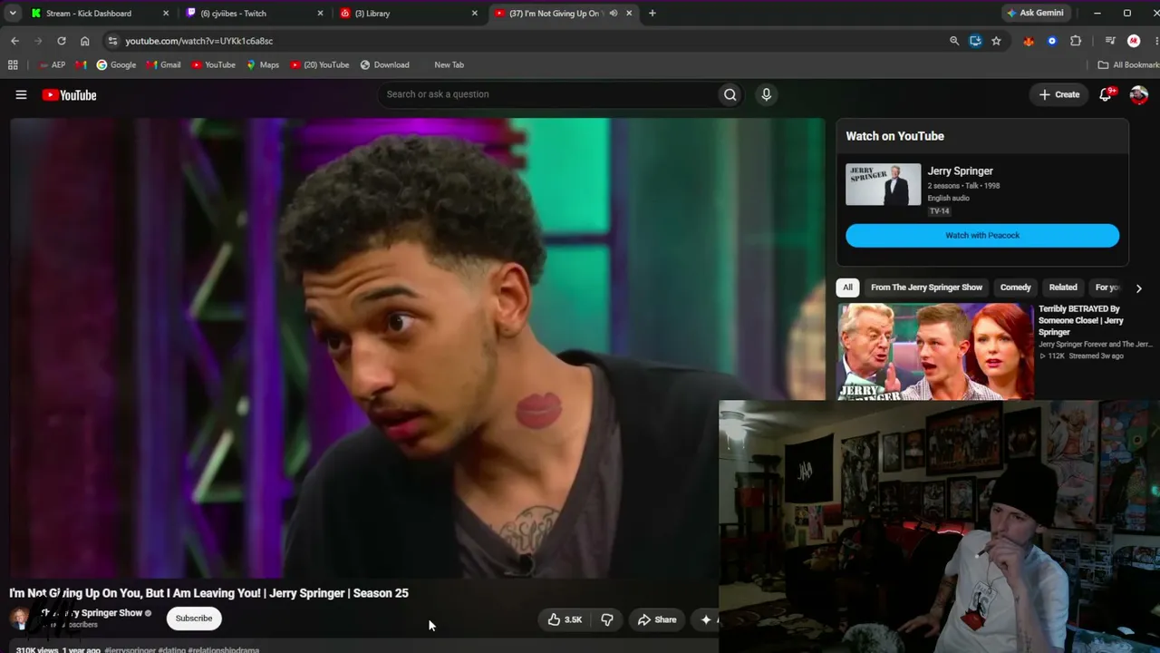Click the YouTube search magnifier button
Viewport: 1160px width, 653px height.
tap(730, 94)
